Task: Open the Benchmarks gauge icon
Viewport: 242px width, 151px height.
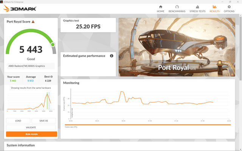Action: point(177,7)
